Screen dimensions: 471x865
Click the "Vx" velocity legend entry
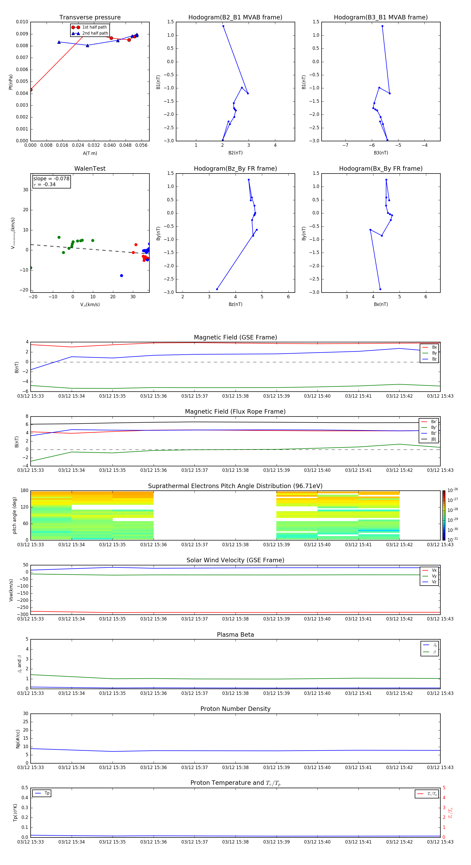429,570
